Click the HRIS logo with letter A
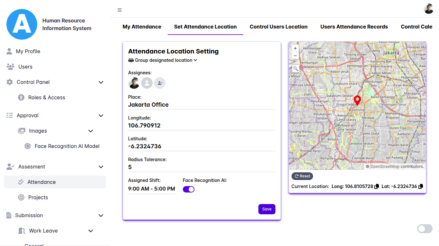Viewport: 439px width, 246px height. tap(22, 24)
